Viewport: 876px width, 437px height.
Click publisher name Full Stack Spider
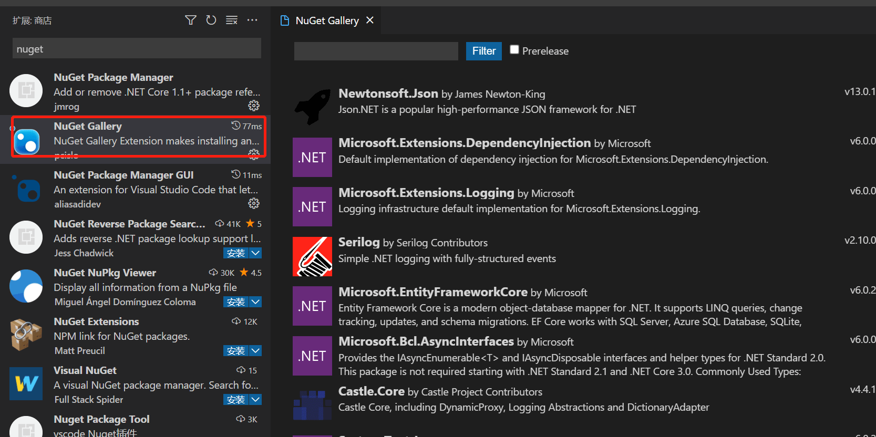(x=88, y=400)
